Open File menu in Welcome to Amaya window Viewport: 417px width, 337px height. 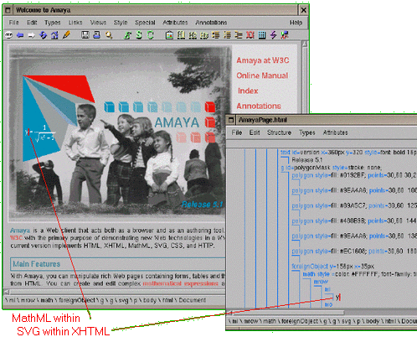tap(13, 23)
